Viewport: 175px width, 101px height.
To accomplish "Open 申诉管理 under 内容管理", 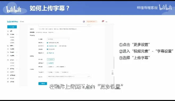I will 12,40.
